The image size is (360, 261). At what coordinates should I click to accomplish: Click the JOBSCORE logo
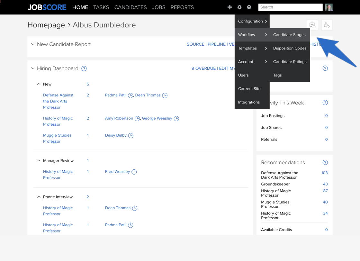point(47,7)
